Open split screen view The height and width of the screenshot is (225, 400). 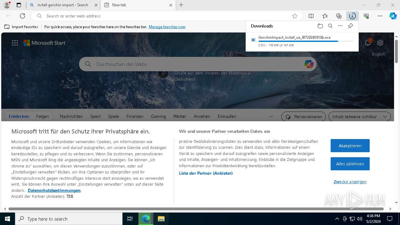[311, 16]
